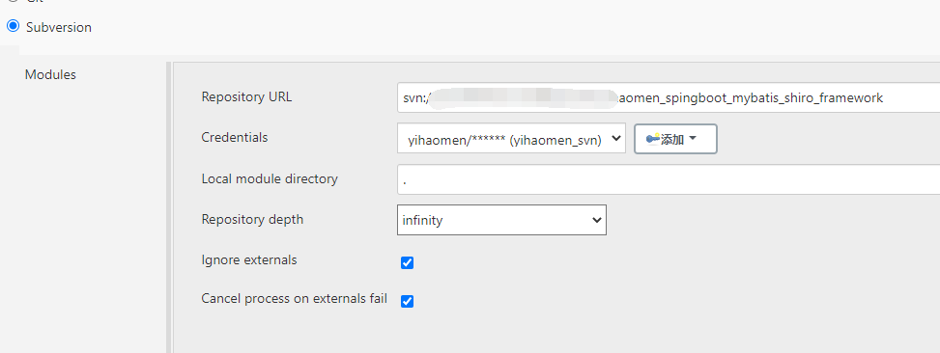Select the Subversion radio button
Screen dimensions: 940x353
tap(13, 26)
